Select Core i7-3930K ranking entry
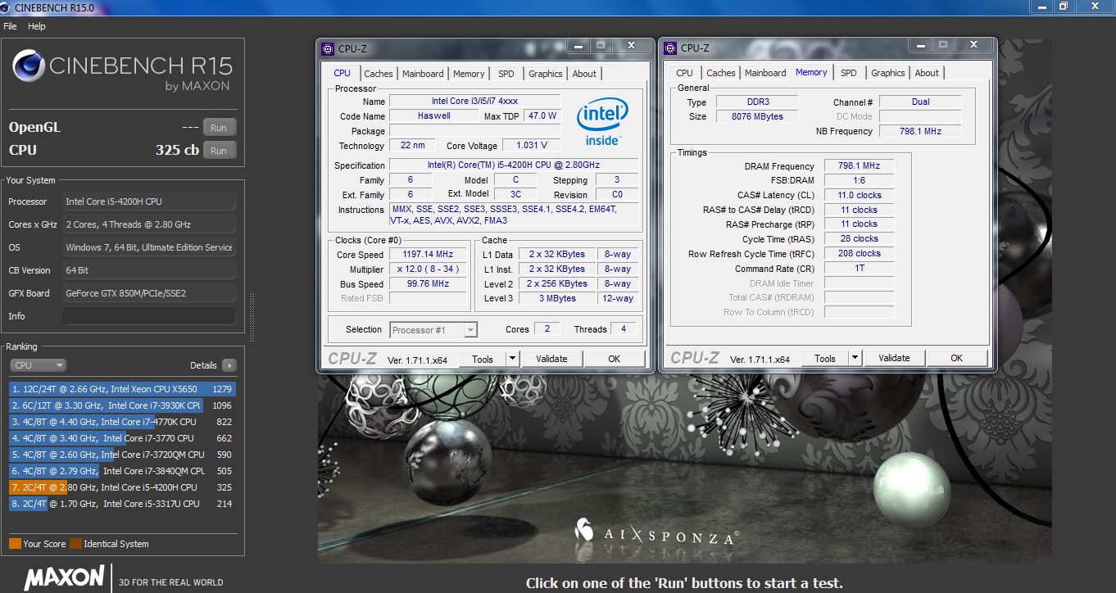1116x593 pixels. (x=122, y=405)
